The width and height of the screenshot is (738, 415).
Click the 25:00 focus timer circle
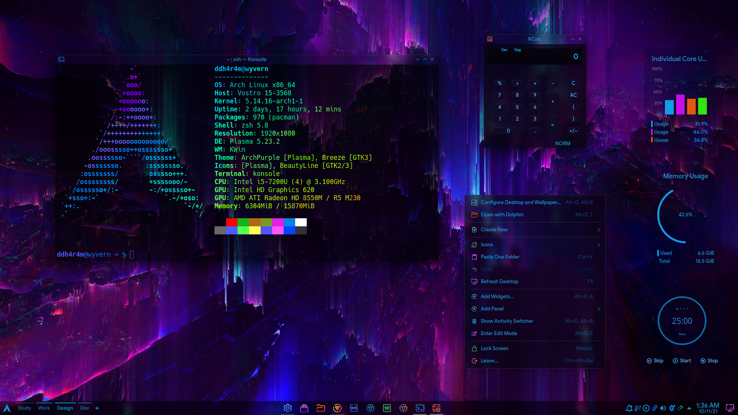point(682,320)
